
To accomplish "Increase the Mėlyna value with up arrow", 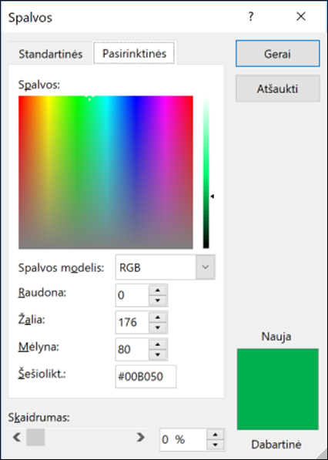I will (158, 344).
